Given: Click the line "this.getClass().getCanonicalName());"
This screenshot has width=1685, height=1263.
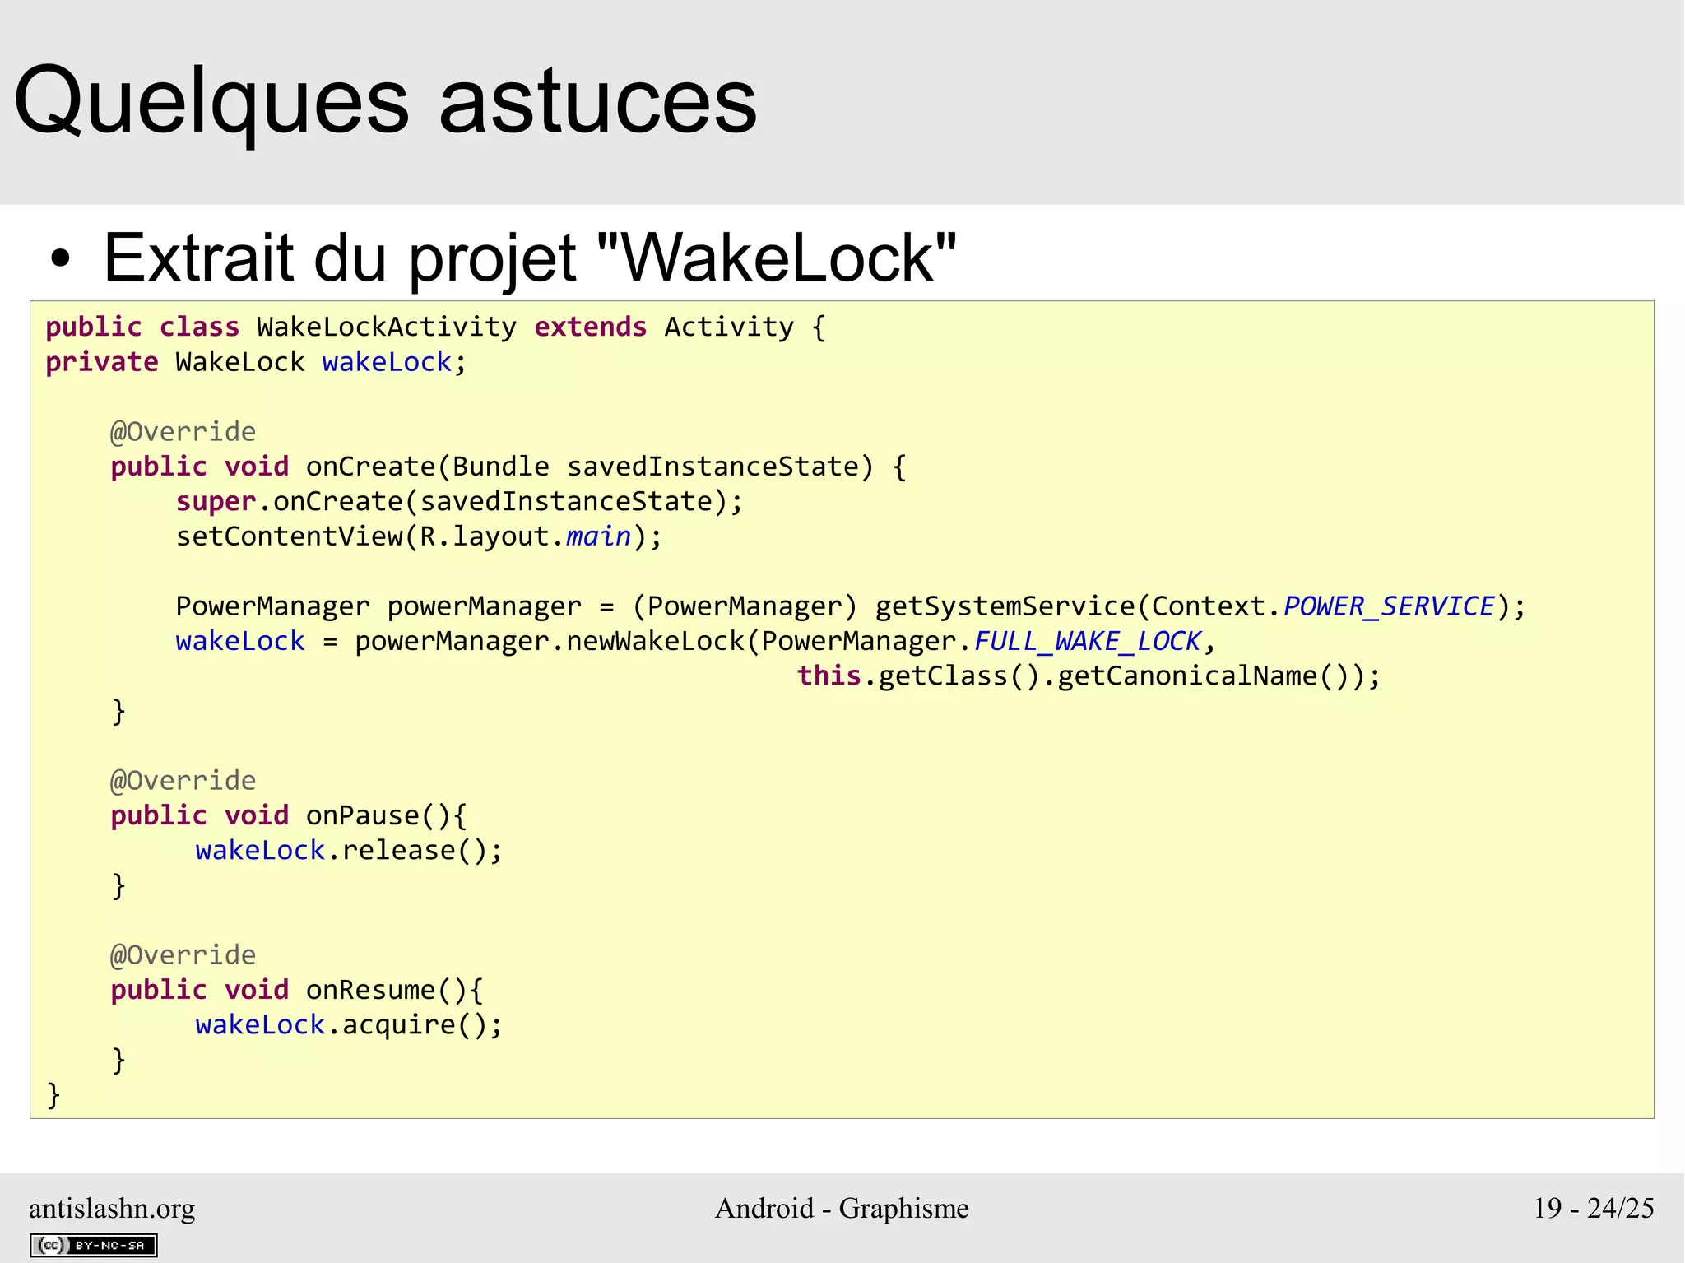Looking at the screenshot, I should tap(1089, 676).
